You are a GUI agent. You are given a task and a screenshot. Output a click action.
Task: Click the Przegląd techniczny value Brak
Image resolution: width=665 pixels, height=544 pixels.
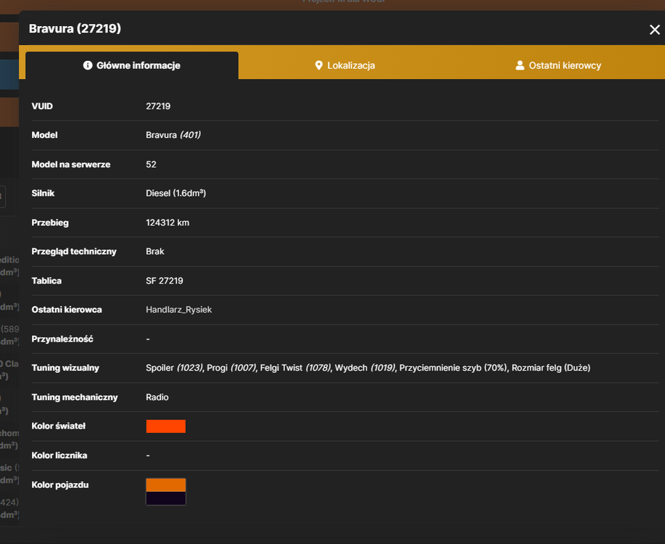[x=154, y=252]
